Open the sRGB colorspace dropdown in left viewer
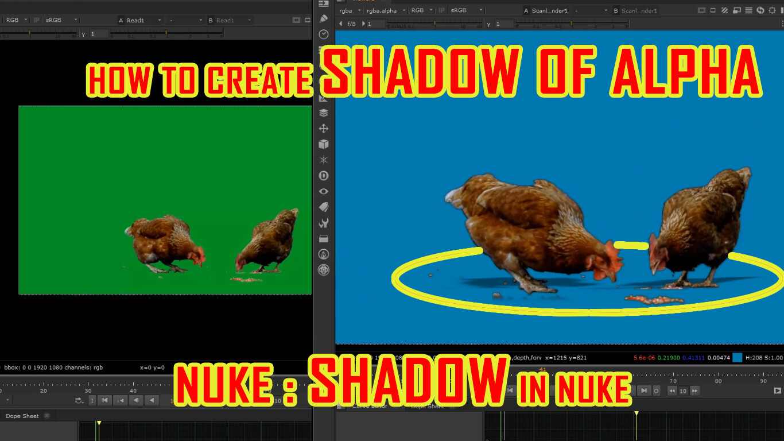 coord(61,20)
